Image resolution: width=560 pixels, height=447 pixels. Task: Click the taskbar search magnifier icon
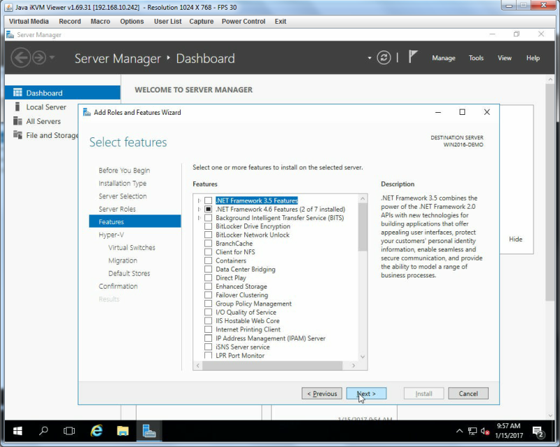click(x=43, y=431)
